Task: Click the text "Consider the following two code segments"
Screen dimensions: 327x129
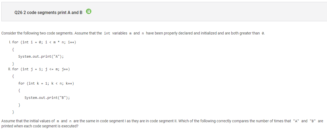Action: (37, 33)
